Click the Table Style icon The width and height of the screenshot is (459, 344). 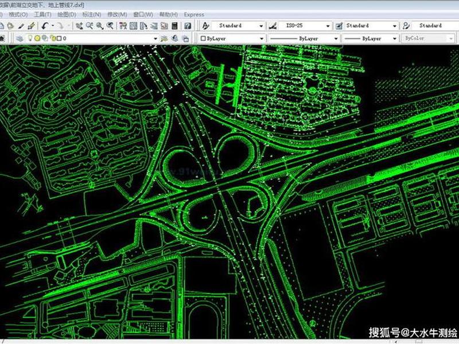[339, 26]
